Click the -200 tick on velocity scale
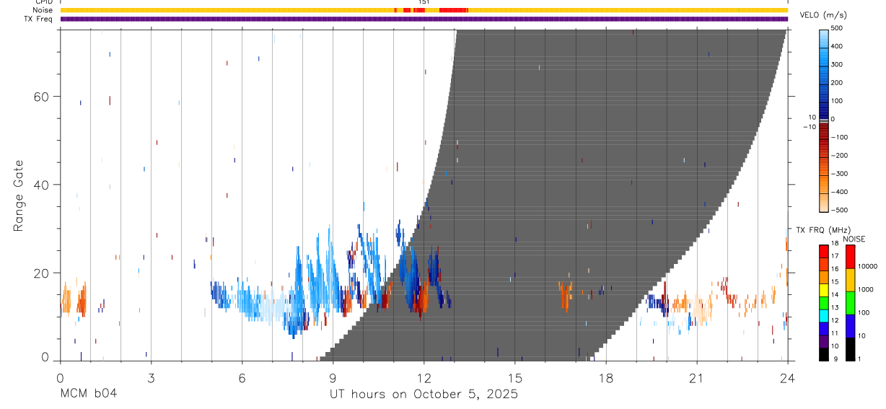 (839, 156)
